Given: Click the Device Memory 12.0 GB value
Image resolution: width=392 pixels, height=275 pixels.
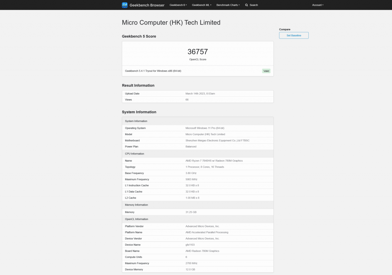Looking at the screenshot, I should click(190, 269).
